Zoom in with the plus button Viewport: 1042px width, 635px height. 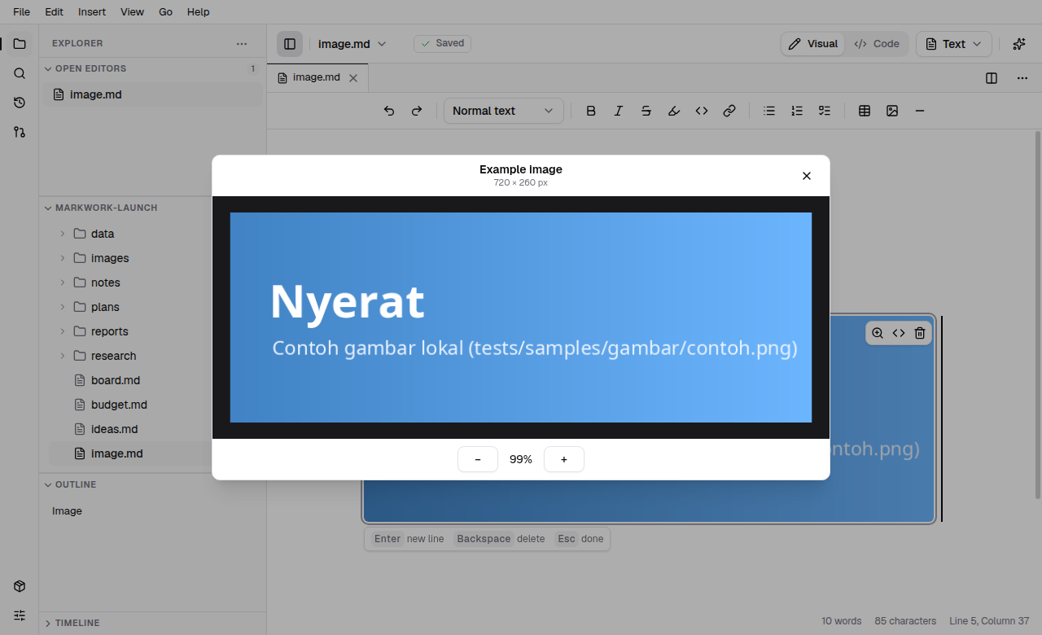[564, 459]
